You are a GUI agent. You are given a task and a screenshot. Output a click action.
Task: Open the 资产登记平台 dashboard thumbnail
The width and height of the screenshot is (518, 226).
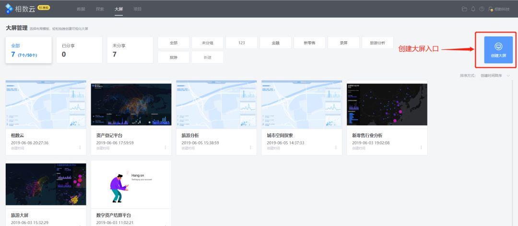tap(131, 104)
